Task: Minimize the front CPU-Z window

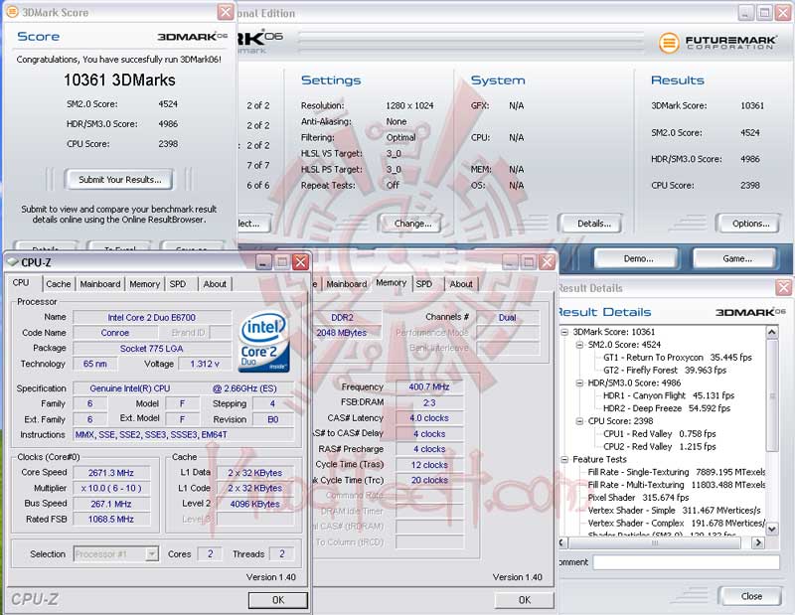Action: coord(263,261)
